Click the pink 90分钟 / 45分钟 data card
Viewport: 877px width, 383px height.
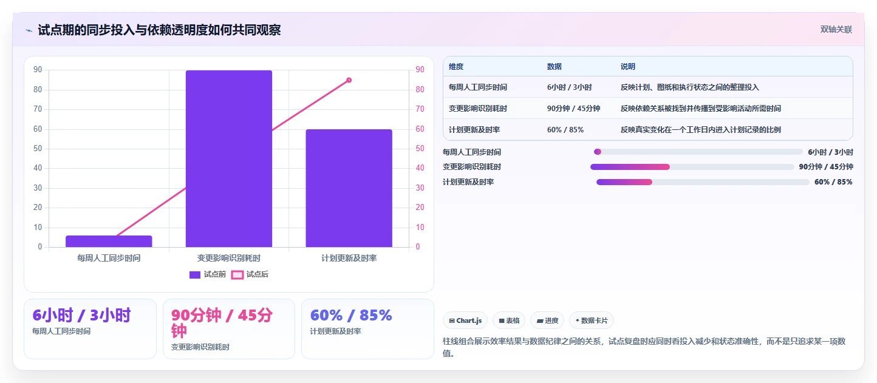(x=228, y=329)
